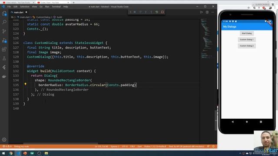Pause the debug session in debug toolbar
278x156 pixels.
coord(135,12)
